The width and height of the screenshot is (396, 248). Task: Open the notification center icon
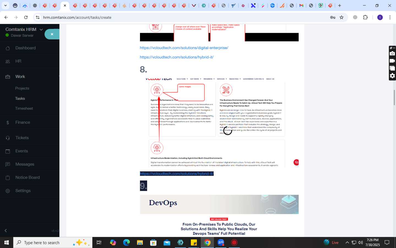click(x=387, y=242)
